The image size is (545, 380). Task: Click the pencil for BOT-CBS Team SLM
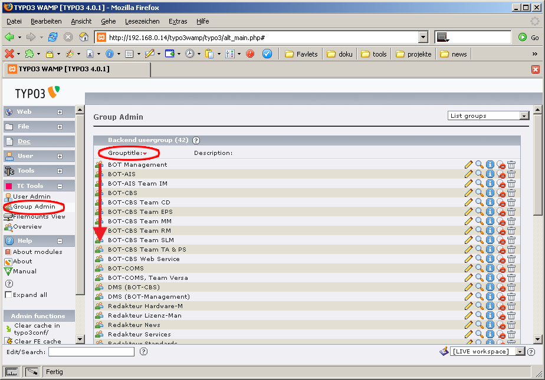(468, 240)
